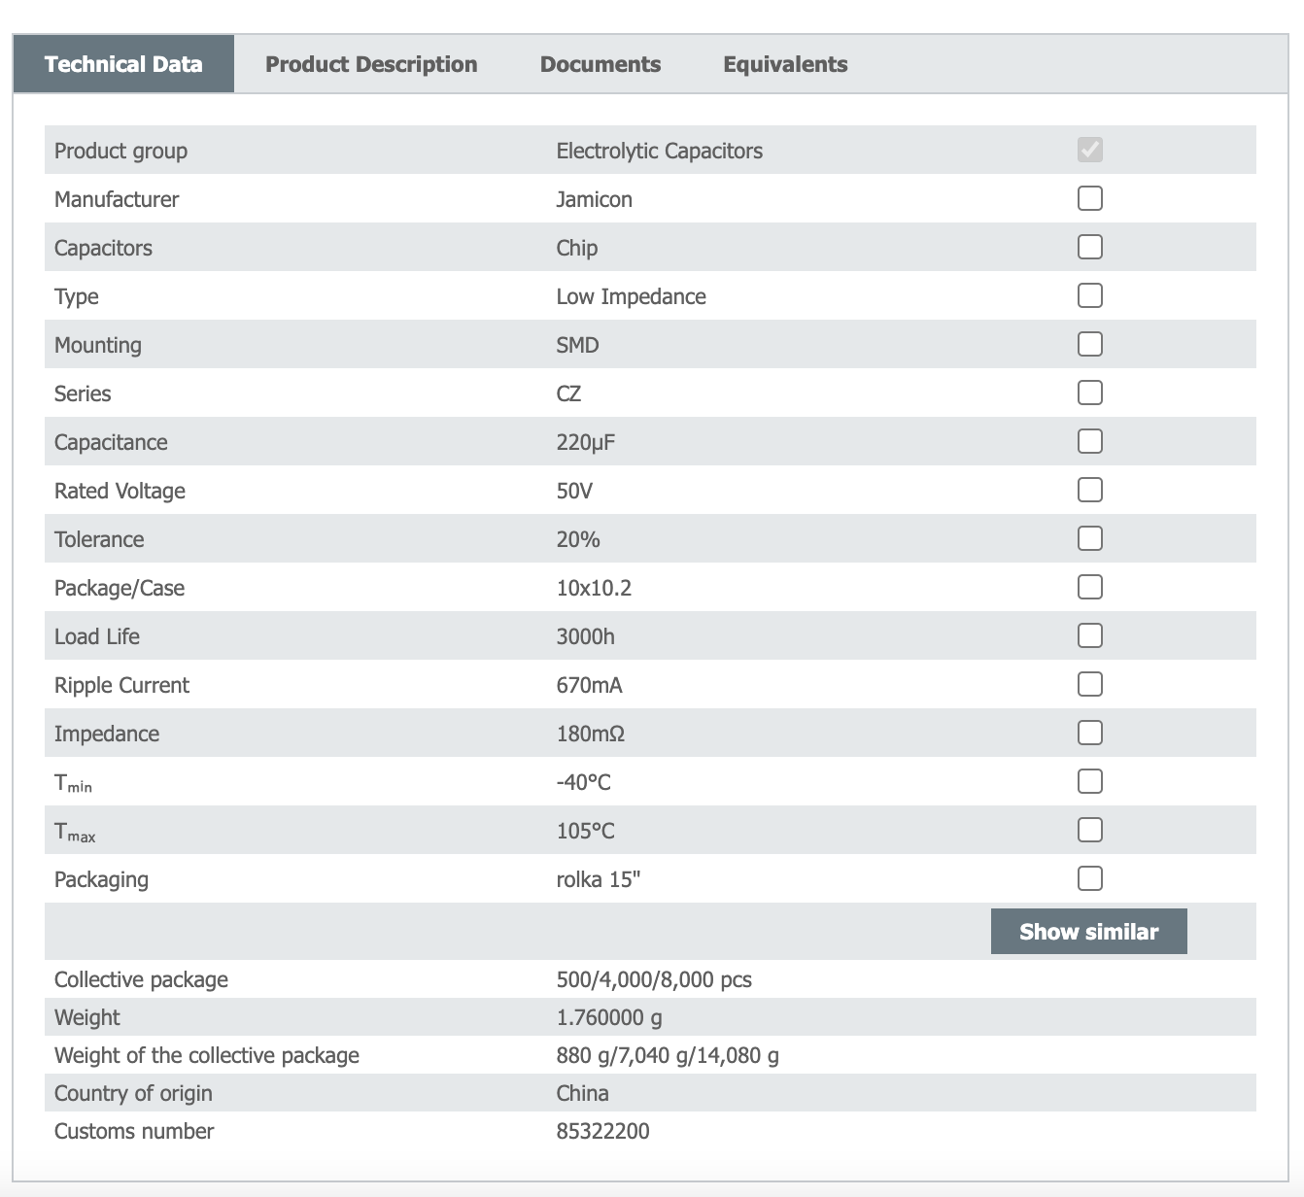Tick the Package/Case 10x10.2 checkbox
The width and height of the screenshot is (1304, 1197).
point(1090,587)
